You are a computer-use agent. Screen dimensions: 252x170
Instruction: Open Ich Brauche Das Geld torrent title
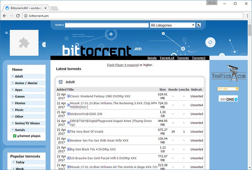coord(103,158)
